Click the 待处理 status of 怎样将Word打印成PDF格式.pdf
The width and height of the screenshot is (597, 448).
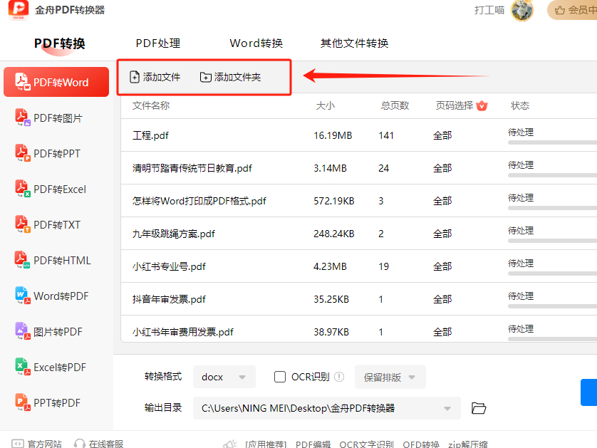click(x=521, y=197)
